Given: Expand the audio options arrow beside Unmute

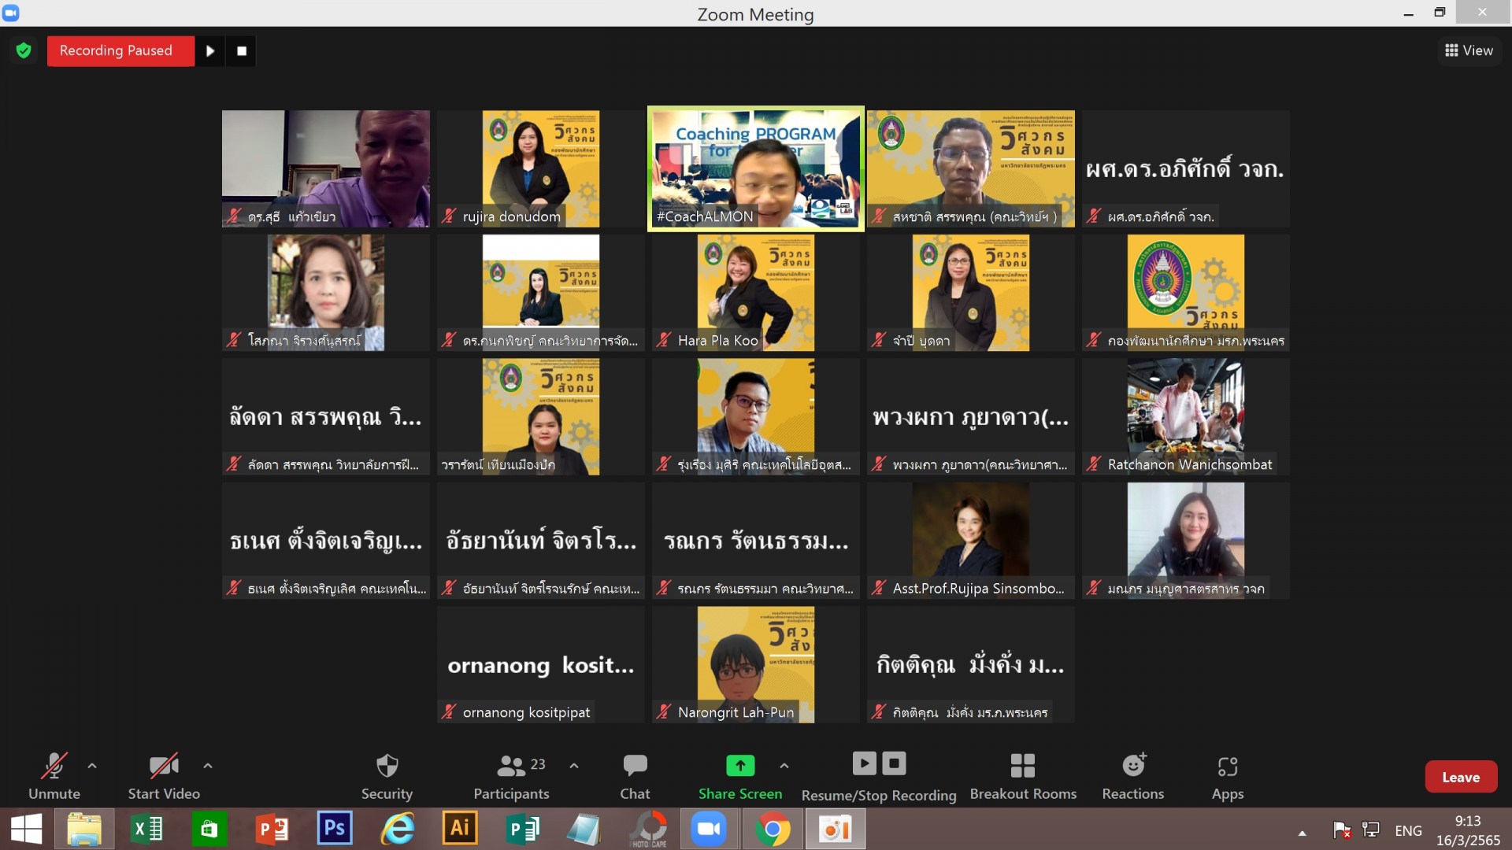Looking at the screenshot, I should point(92,765).
